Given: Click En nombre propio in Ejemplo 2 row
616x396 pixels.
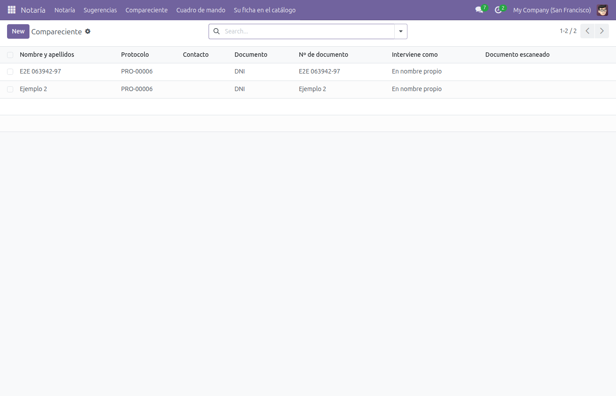Looking at the screenshot, I should [x=417, y=89].
